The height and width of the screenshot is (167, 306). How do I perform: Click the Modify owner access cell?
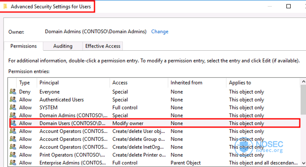[128, 123]
